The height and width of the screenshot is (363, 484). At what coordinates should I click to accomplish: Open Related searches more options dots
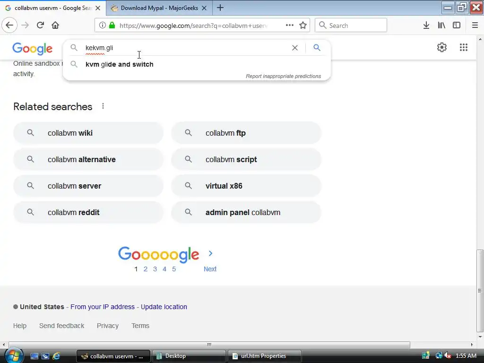tap(103, 106)
